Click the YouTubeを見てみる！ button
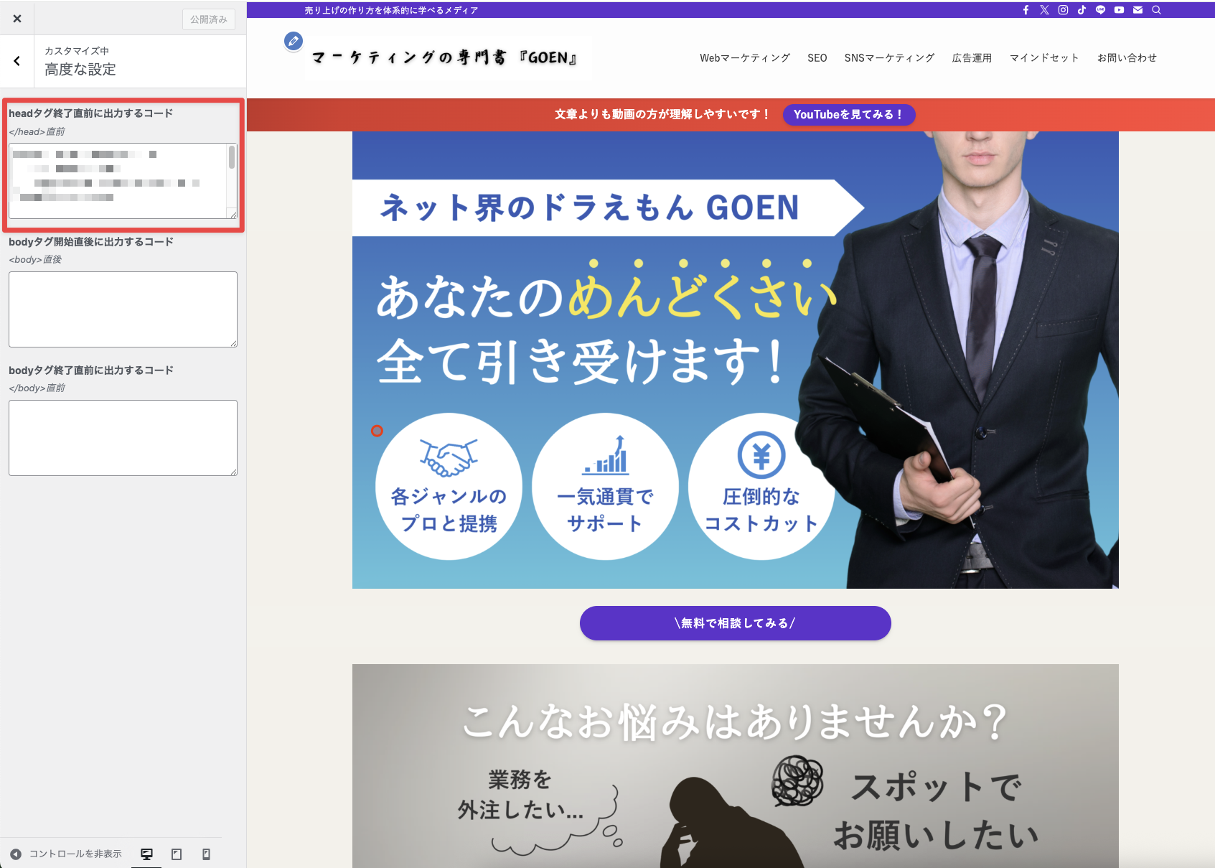The image size is (1215, 868). point(848,115)
